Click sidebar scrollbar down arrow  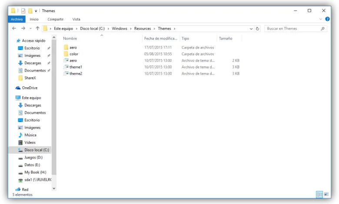54,188
